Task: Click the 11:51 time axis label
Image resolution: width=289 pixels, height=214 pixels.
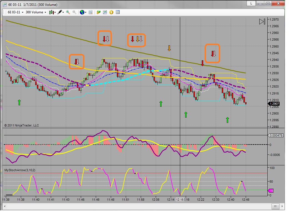Action: coord(125,200)
